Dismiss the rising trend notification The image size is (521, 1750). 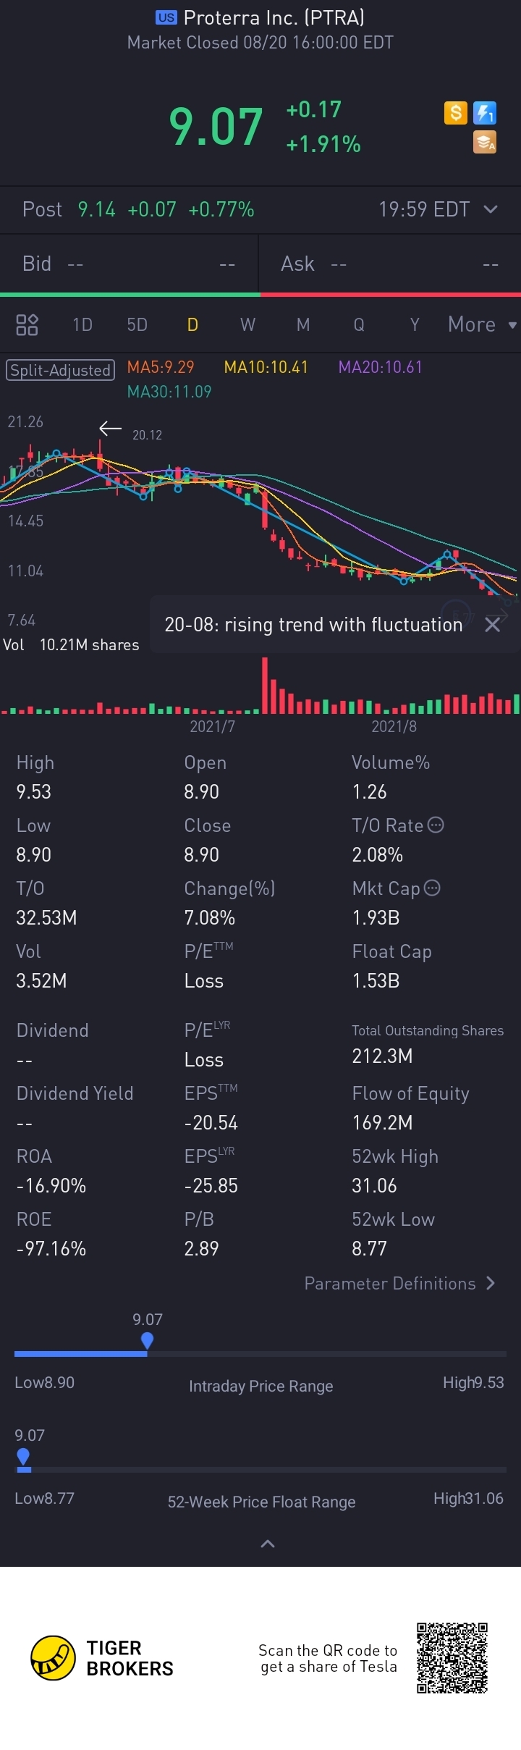tap(492, 625)
